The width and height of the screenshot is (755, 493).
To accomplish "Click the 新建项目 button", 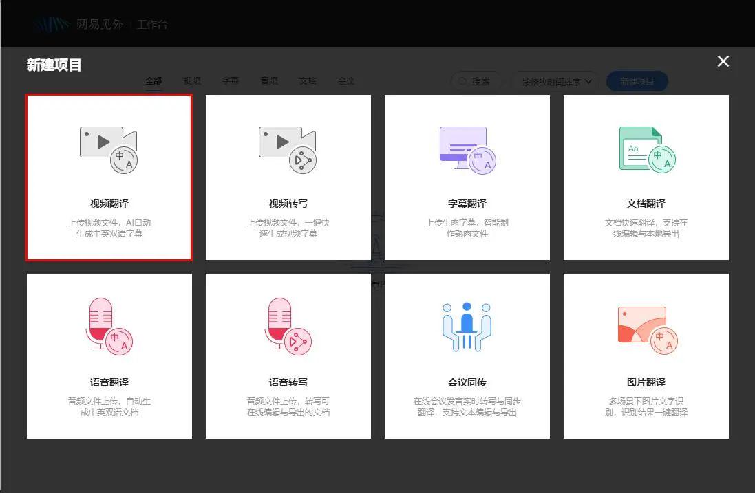I will [x=637, y=80].
